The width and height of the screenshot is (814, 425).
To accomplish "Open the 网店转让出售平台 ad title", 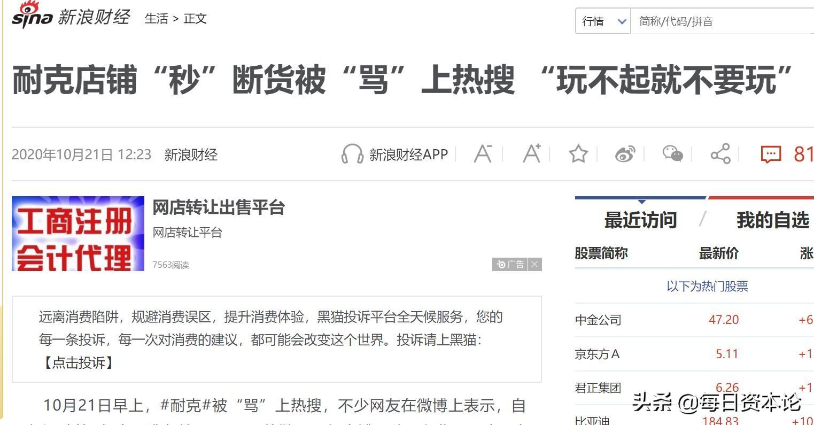I will (x=219, y=207).
